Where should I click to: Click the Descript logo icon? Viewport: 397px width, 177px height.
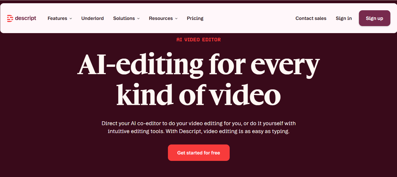point(10,18)
